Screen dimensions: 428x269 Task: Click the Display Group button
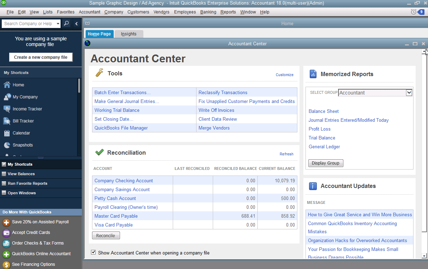click(326, 163)
